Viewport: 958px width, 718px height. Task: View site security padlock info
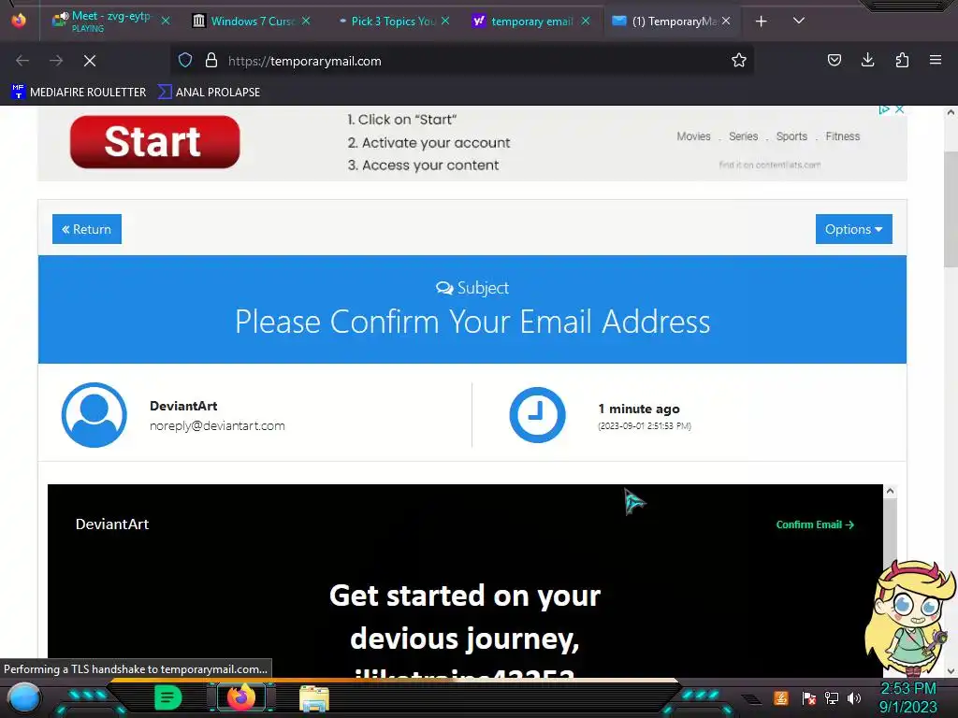pos(211,61)
